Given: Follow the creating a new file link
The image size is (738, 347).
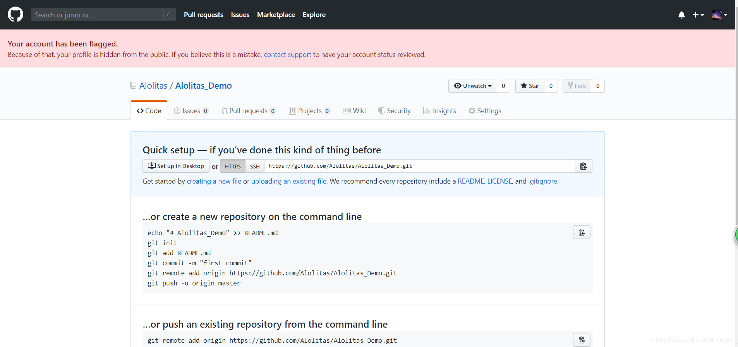Looking at the screenshot, I should (214, 181).
